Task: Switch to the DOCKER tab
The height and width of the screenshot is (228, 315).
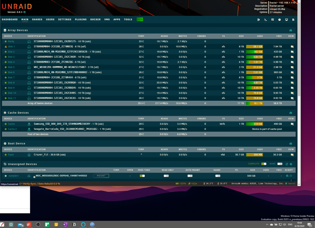Action: pyautogui.click(x=95, y=20)
